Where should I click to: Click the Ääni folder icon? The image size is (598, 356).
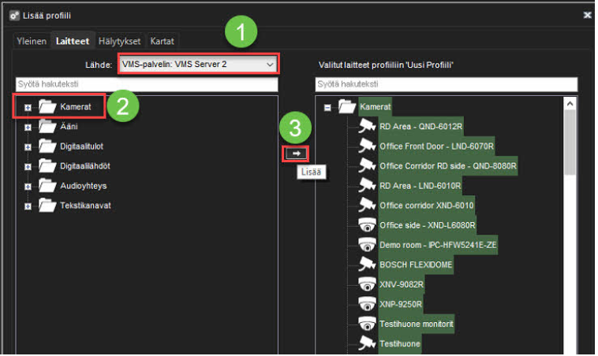pyautogui.click(x=48, y=126)
